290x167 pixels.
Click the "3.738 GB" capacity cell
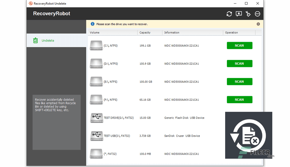coord(145,136)
